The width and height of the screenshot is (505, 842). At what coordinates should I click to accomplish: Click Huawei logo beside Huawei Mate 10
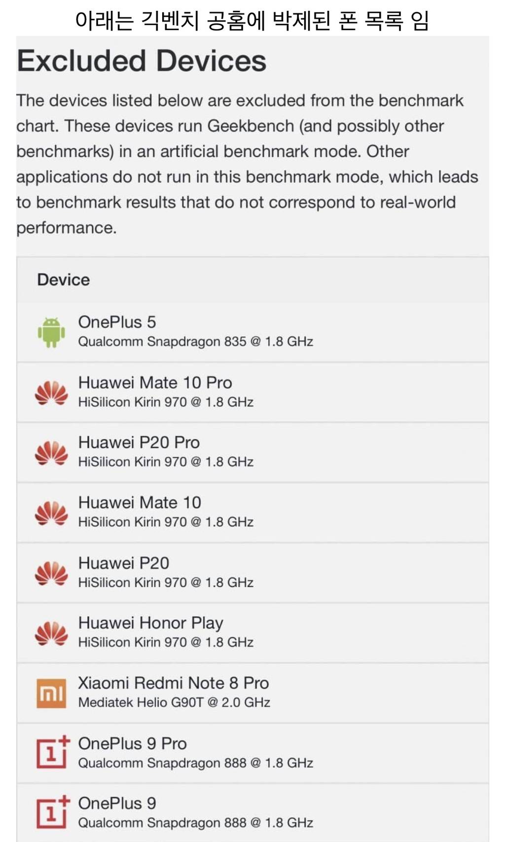point(51,513)
